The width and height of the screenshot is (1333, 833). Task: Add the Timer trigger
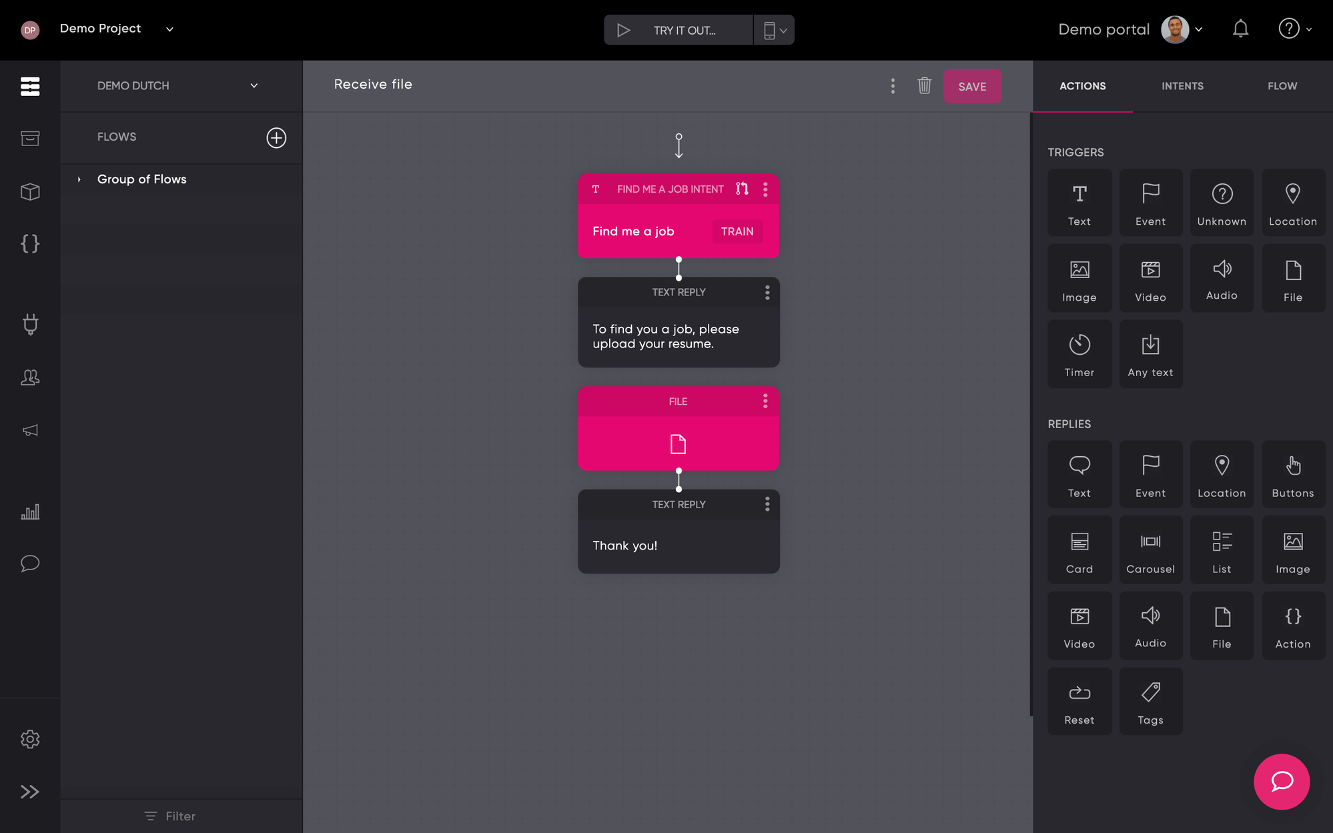click(1079, 354)
